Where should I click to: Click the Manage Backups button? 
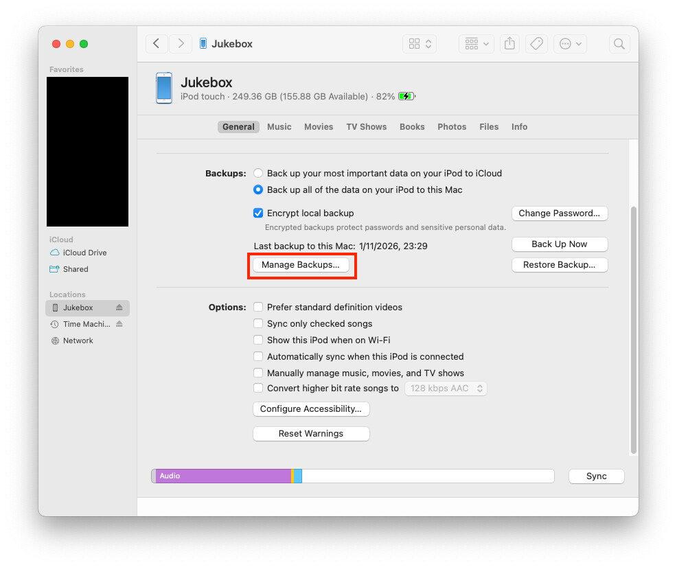[x=301, y=265]
